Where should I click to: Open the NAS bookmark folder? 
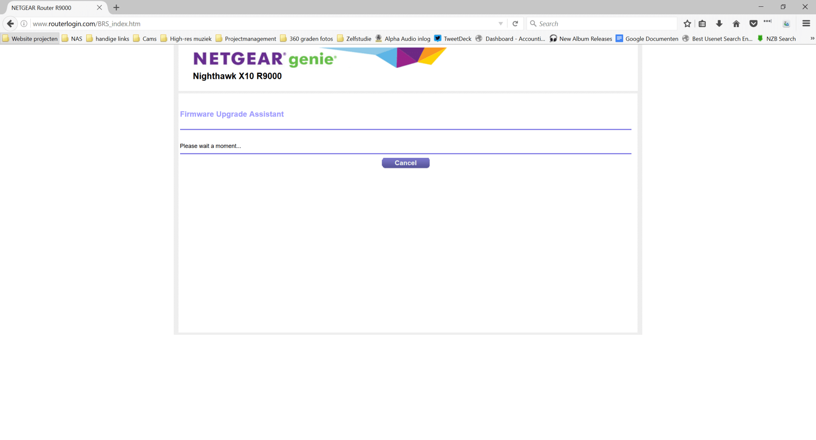pos(72,39)
